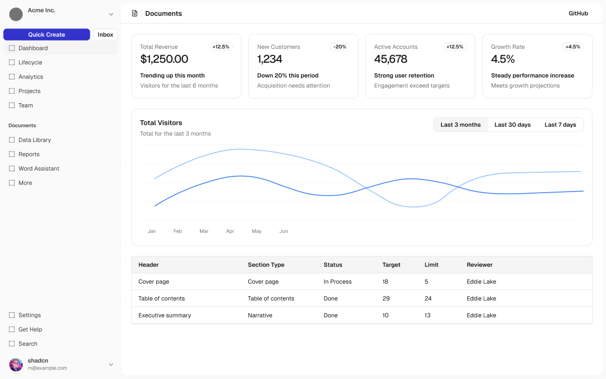Click the Dashboard sidebar icon

point(12,48)
